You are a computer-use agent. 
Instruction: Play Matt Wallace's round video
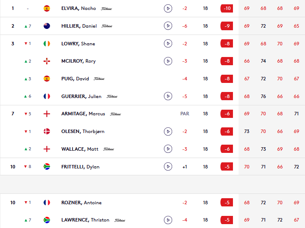[168, 149]
